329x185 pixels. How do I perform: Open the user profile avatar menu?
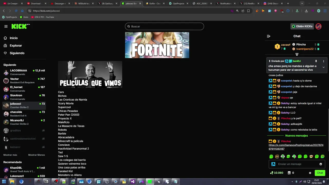(318, 26)
